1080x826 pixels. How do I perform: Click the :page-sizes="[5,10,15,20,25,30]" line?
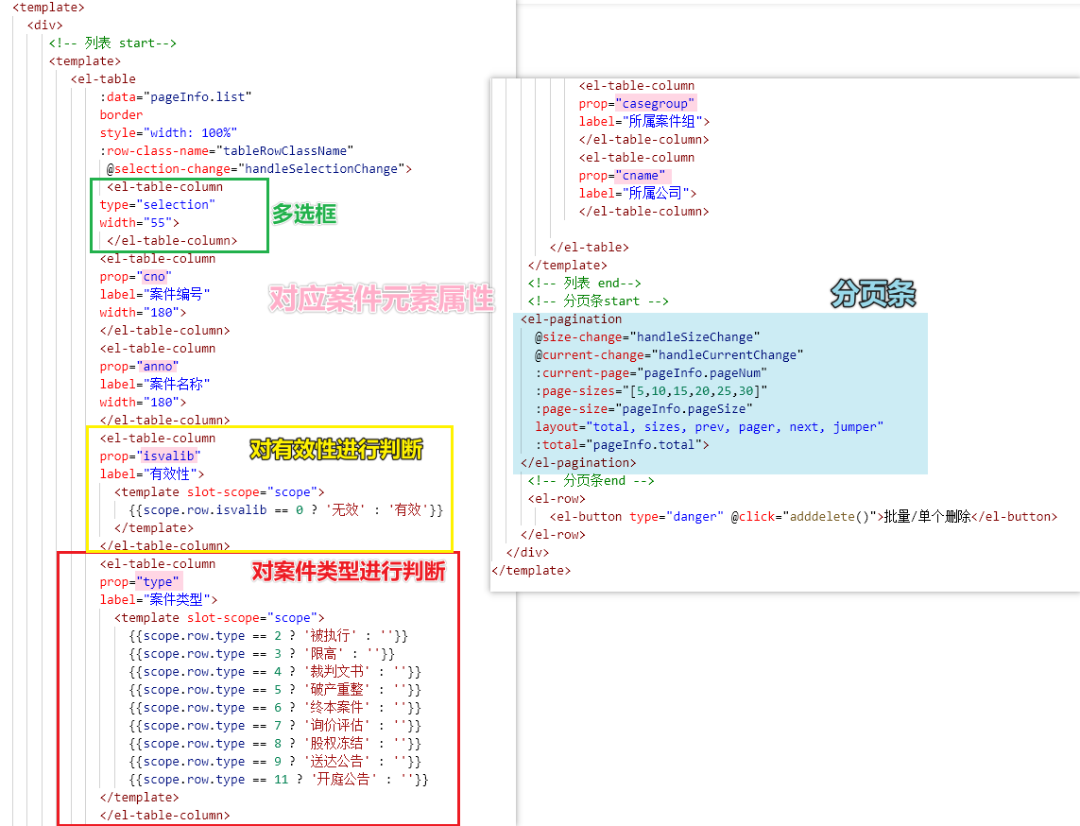[652, 390]
